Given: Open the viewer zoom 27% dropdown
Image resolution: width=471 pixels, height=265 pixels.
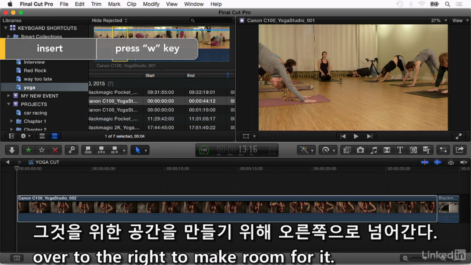Looking at the screenshot, I should [439, 21].
